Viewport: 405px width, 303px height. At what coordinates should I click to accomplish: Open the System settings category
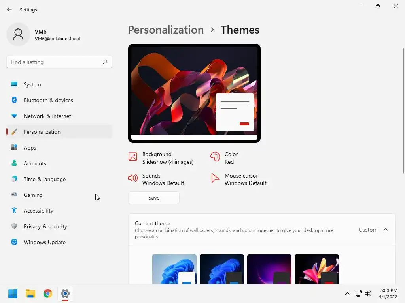click(59, 84)
